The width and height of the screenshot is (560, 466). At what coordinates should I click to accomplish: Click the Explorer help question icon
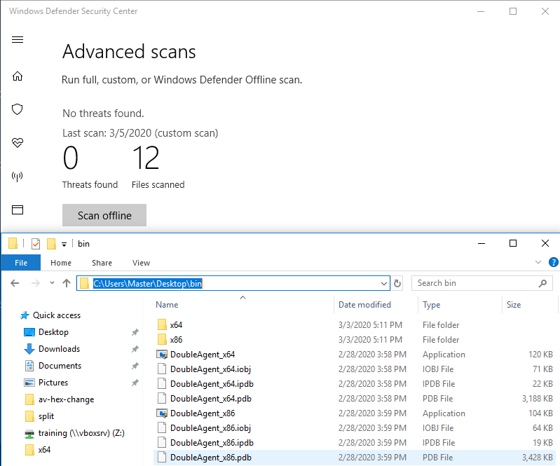[x=553, y=263]
